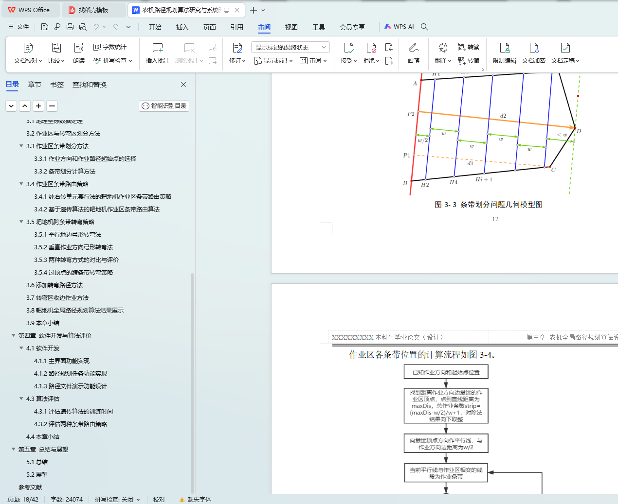
Task: Select the 画笔 pen tool
Action: pos(414,53)
